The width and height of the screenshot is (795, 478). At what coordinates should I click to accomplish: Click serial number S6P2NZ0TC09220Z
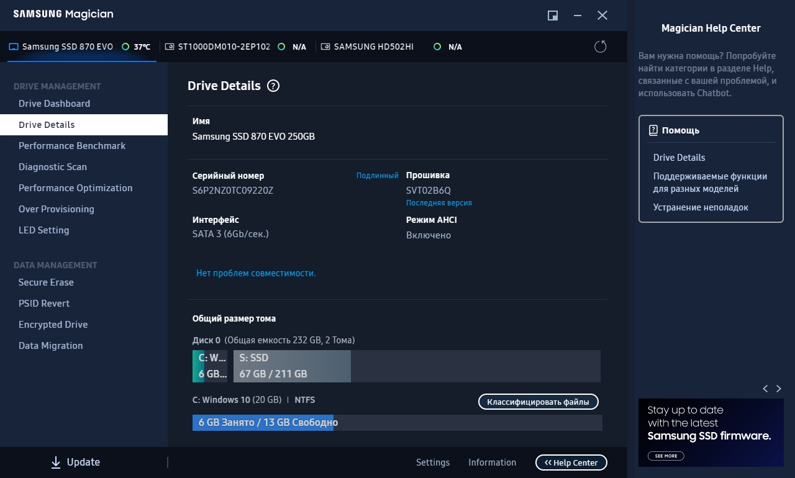[x=233, y=191]
